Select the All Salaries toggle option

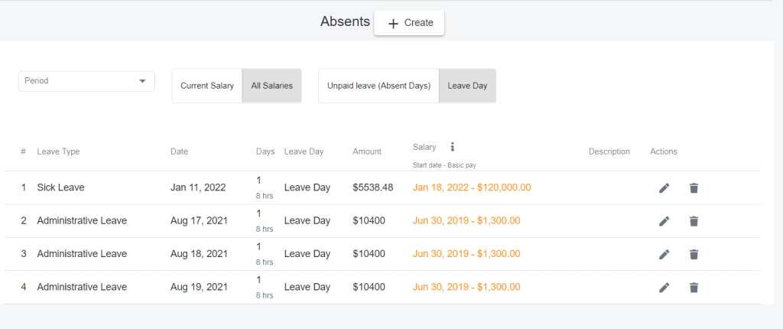point(271,86)
